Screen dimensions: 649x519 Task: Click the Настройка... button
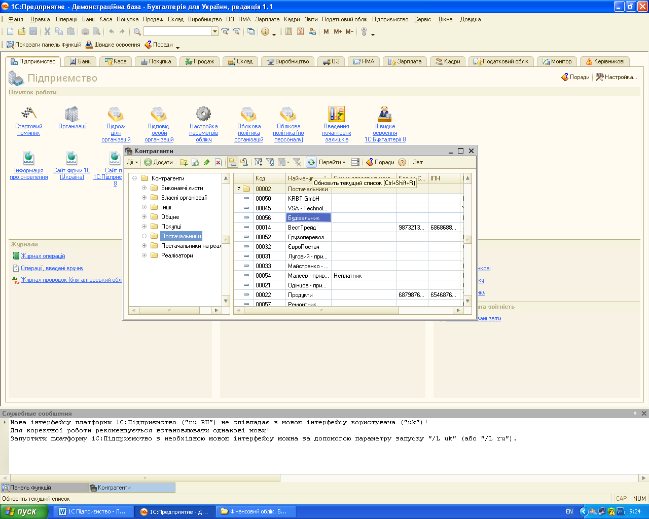click(616, 77)
